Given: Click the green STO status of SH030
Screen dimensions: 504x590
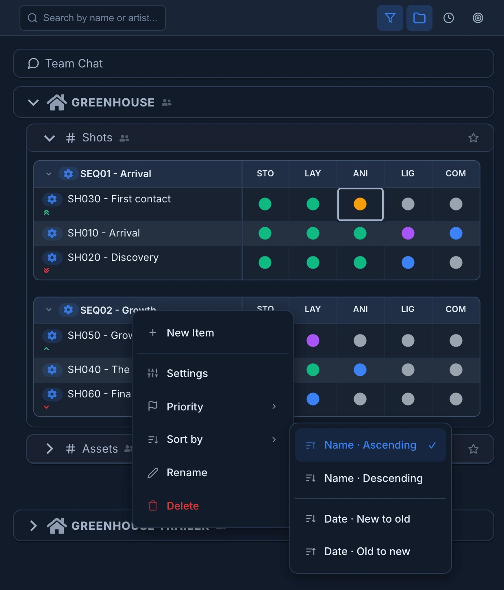Looking at the screenshot, I should coord(265,204).
